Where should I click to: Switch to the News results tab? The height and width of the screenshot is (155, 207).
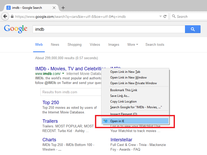(x=55, y=44)
